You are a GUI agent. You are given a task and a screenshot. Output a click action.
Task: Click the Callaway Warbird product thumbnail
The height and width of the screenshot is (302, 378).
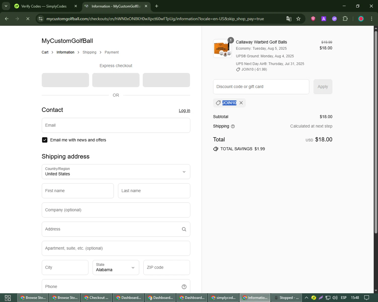pos(223,49)
